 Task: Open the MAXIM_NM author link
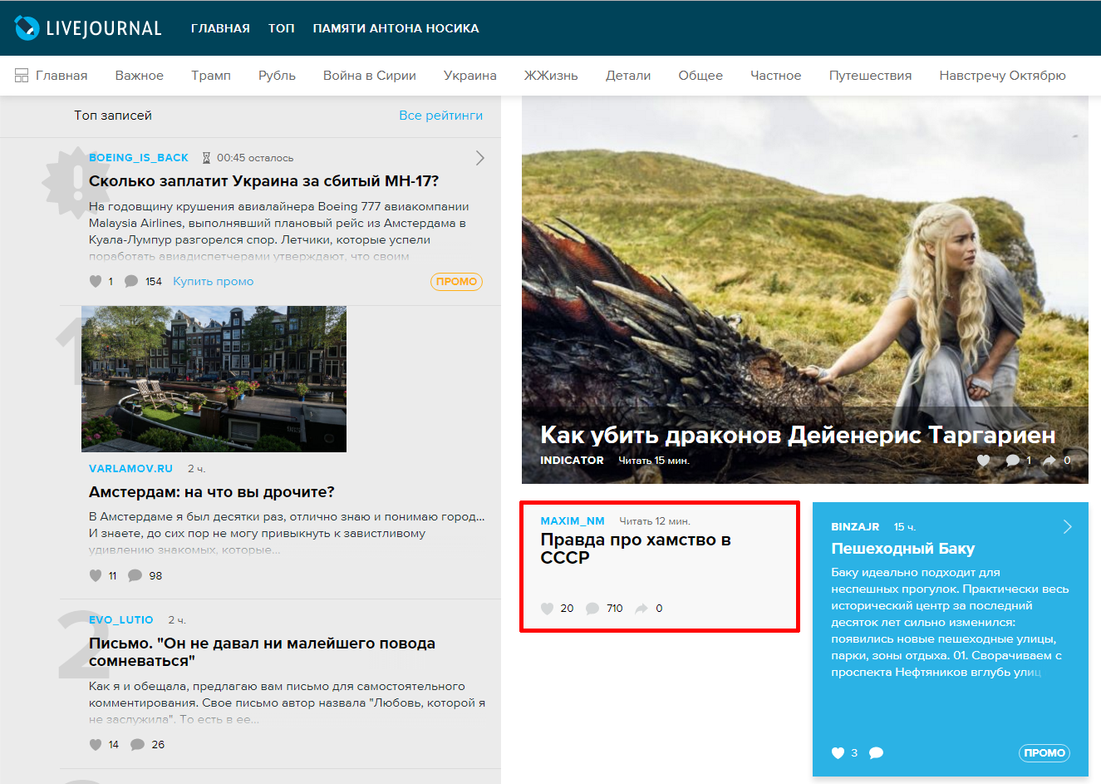pyautogui.click(x=573, y=521)
